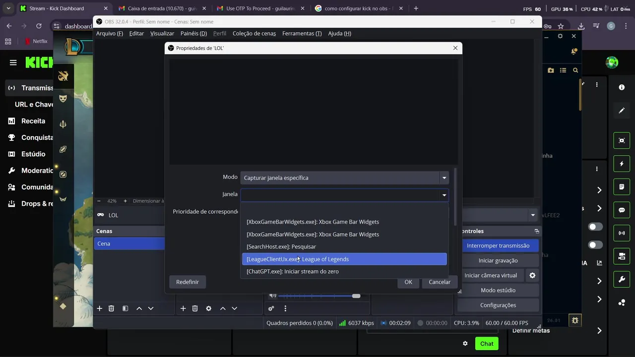The width and height of the screenshot is (635, 357).
Task: Open Coleção de cenas menu
Action: tap(254, 33)
